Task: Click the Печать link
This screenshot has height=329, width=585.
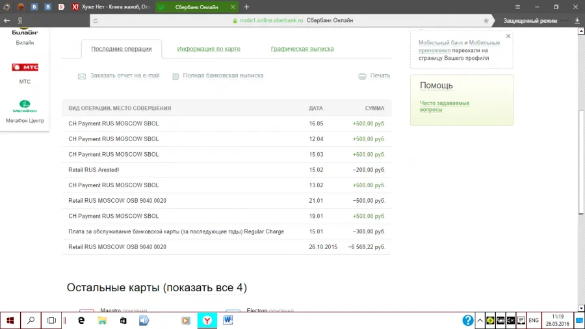Action: (380, 75)
